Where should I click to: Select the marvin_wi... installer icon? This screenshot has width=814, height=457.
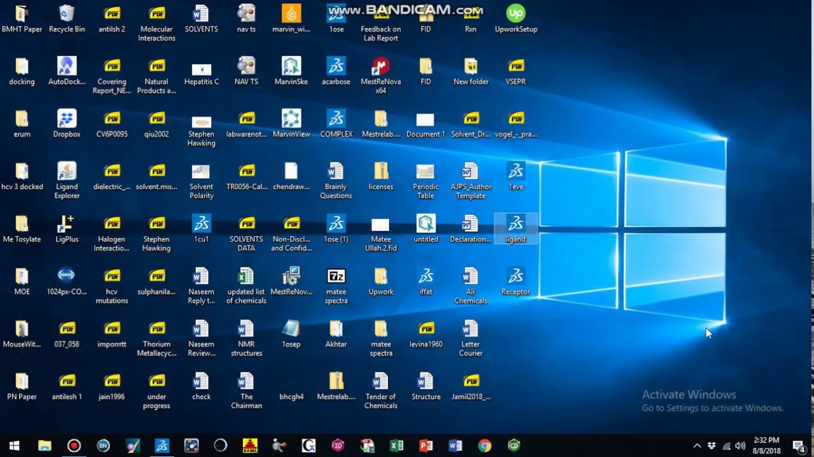291,19
